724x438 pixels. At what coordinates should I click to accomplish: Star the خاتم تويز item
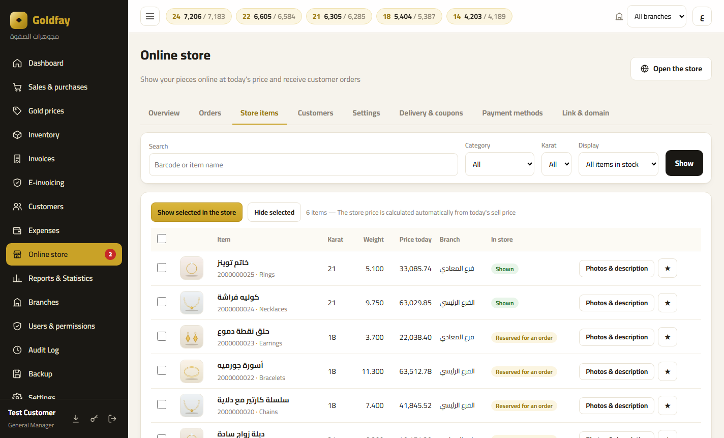point(668,268)
